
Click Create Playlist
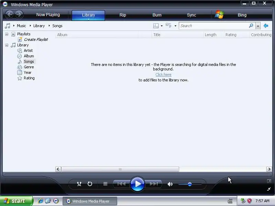pos(36,39)
